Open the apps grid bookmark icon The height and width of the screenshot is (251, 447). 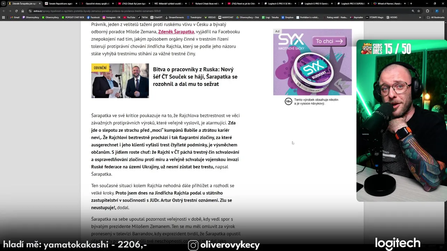4,17
